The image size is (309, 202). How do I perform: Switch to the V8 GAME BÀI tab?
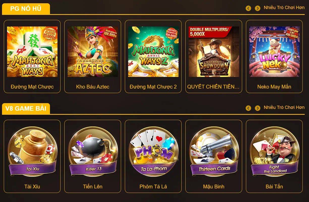tap(26, 109)
